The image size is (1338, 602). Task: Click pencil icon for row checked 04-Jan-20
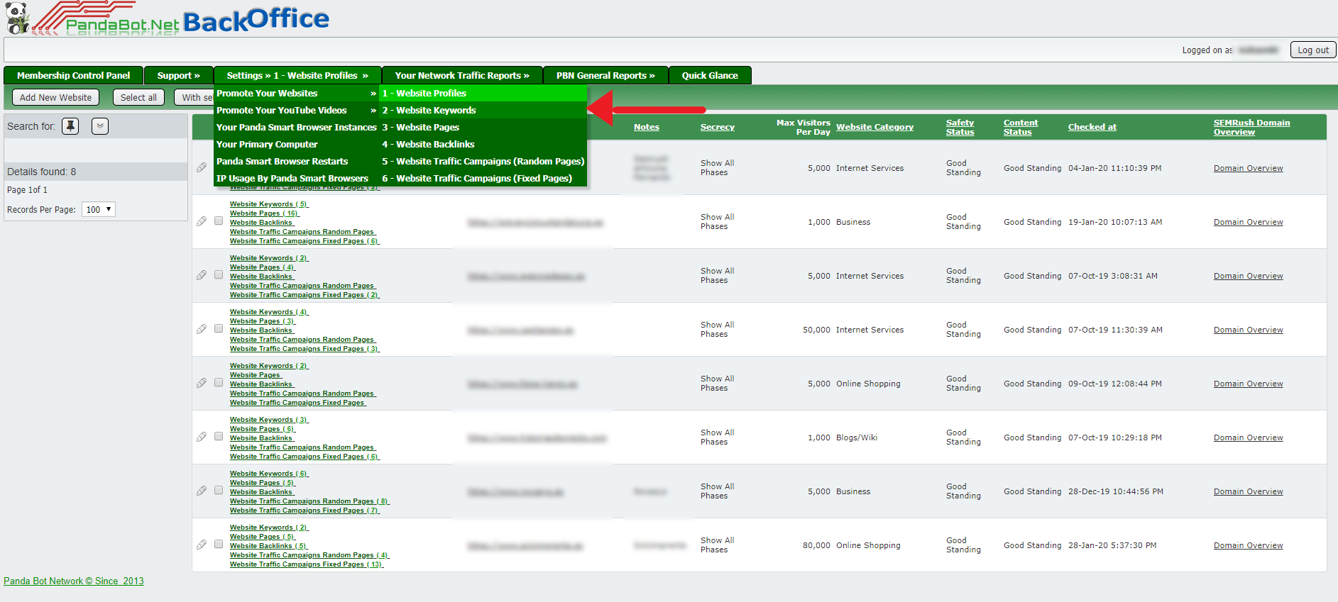[202, 167]
